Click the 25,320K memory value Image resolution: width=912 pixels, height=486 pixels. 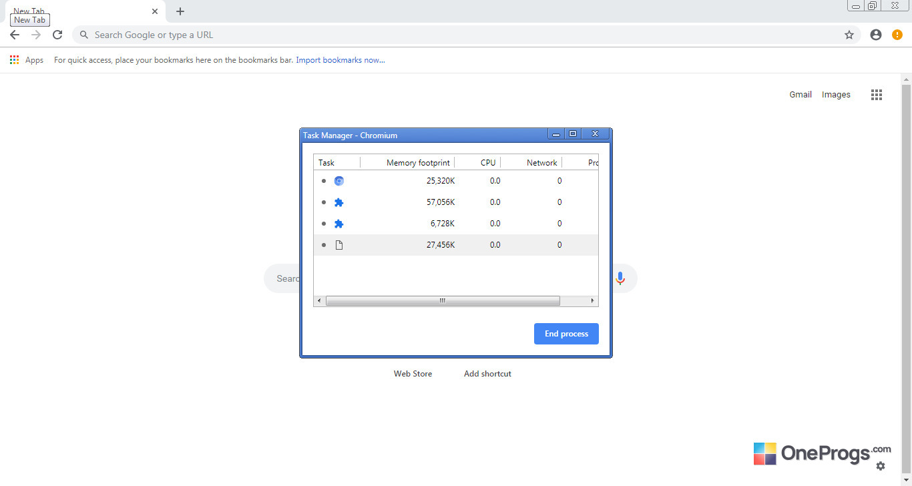coord(441,181)
